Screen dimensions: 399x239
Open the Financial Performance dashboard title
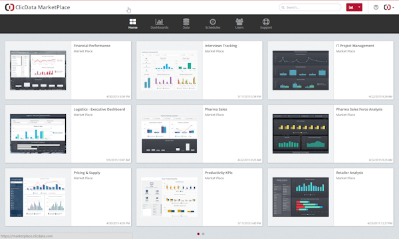point(92,46)
